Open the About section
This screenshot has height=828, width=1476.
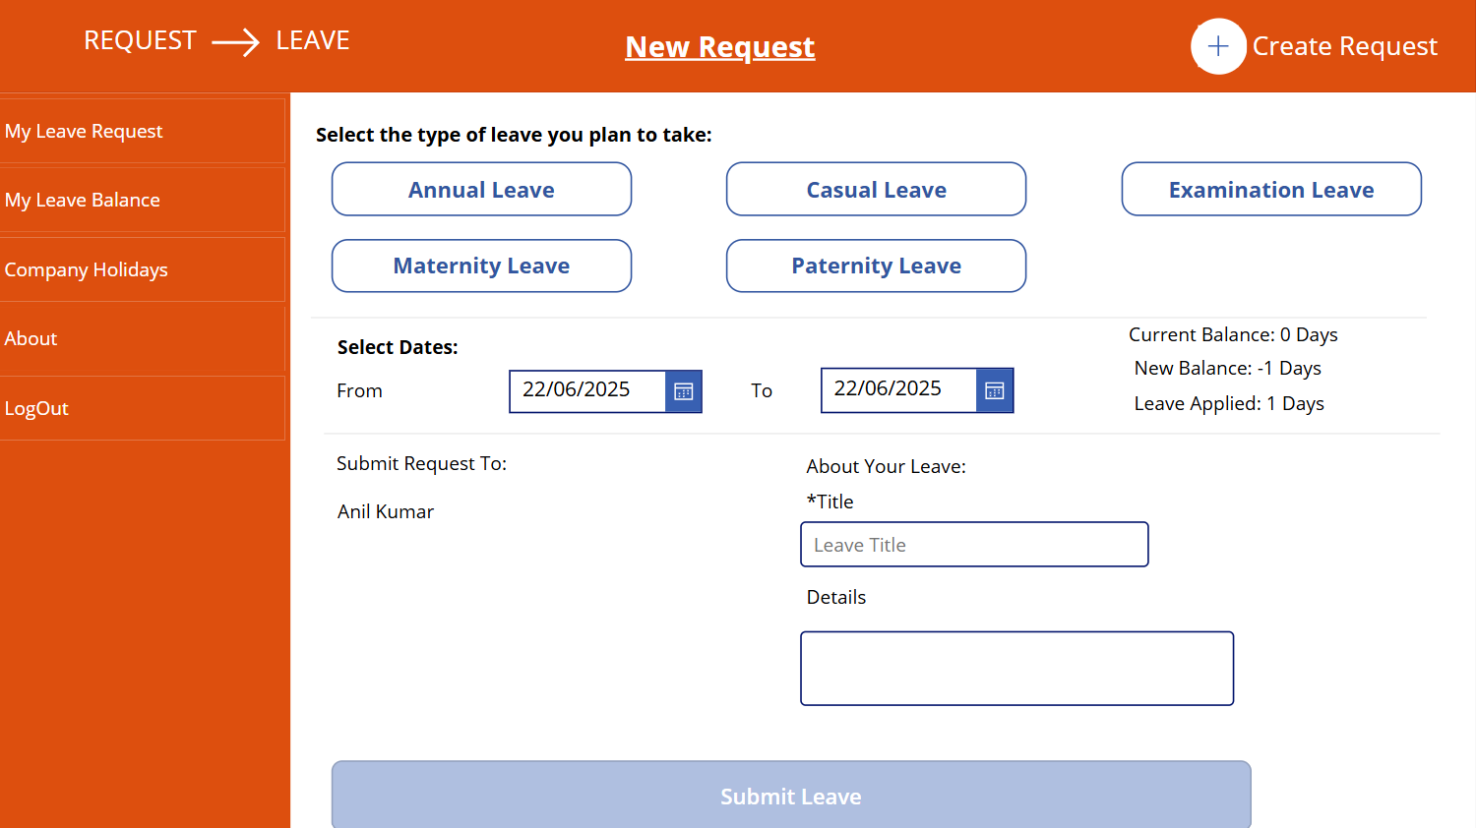(x=143, y=338)
